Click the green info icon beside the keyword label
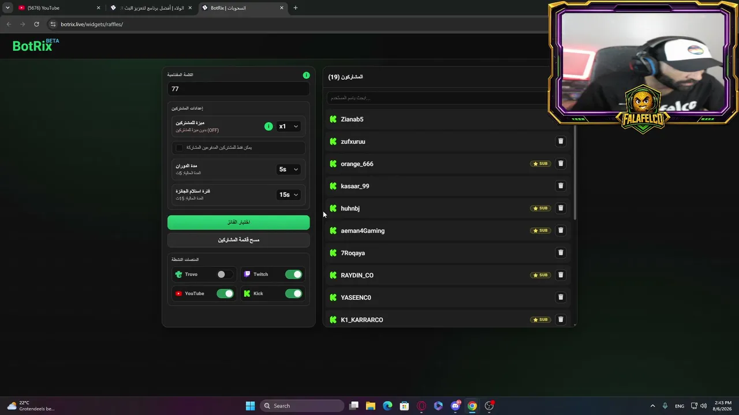 (307, 76)
